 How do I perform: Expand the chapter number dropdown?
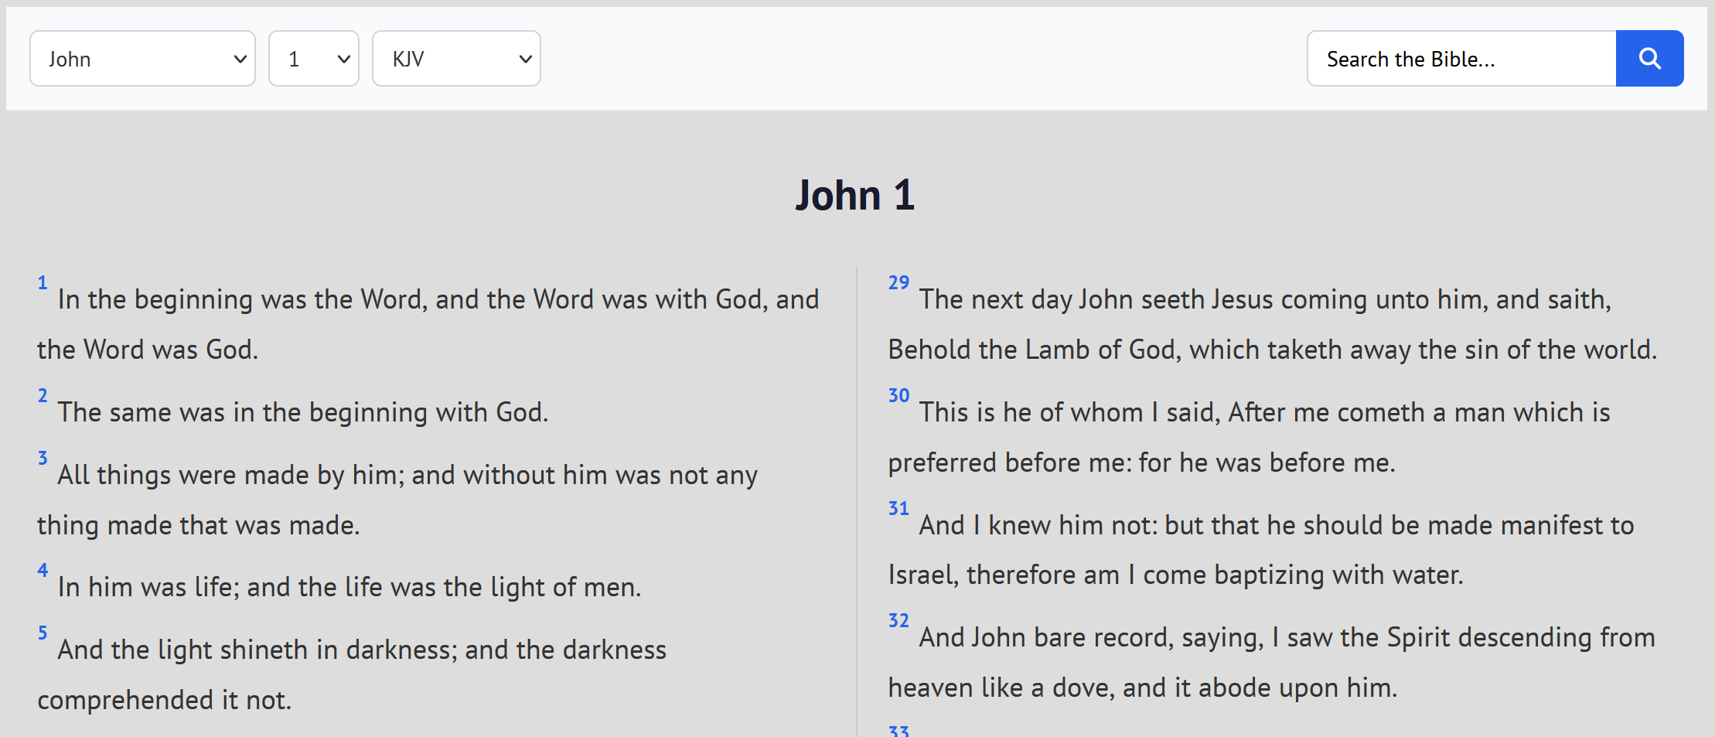click(x=313, y=59)
